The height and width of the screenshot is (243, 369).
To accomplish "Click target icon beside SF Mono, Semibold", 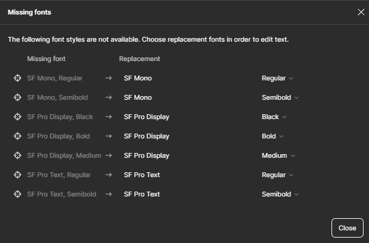I will (18, 97).
